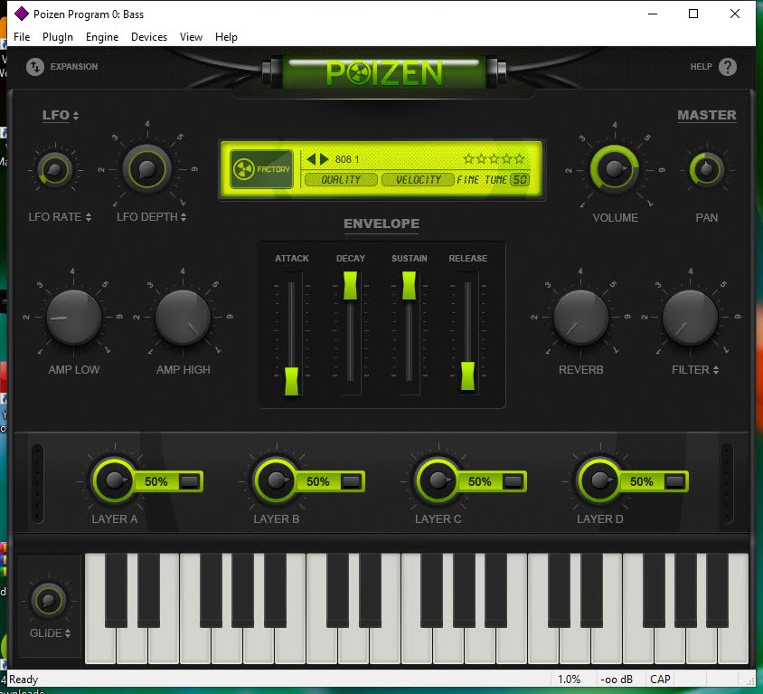This screenshot has width=763, height=694.
Task: Open the Help question mark icon
Action: coord(728,67)
